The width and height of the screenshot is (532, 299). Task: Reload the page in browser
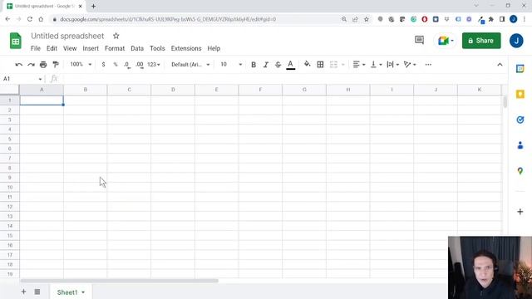[x=30, y=19]
